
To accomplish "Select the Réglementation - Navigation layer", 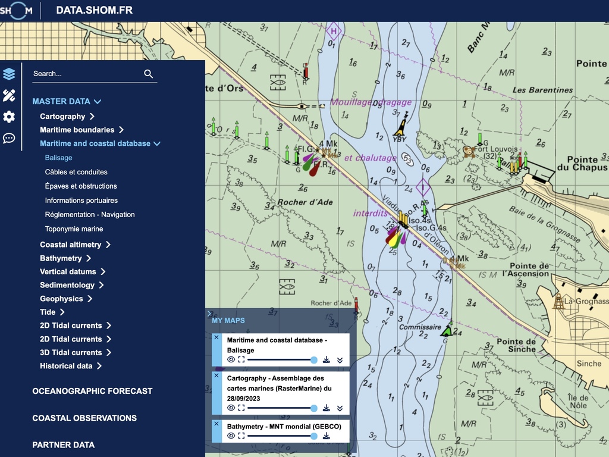I will click(x=90, y=214).
